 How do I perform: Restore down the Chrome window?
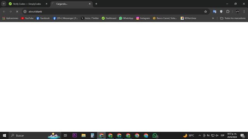236,4
